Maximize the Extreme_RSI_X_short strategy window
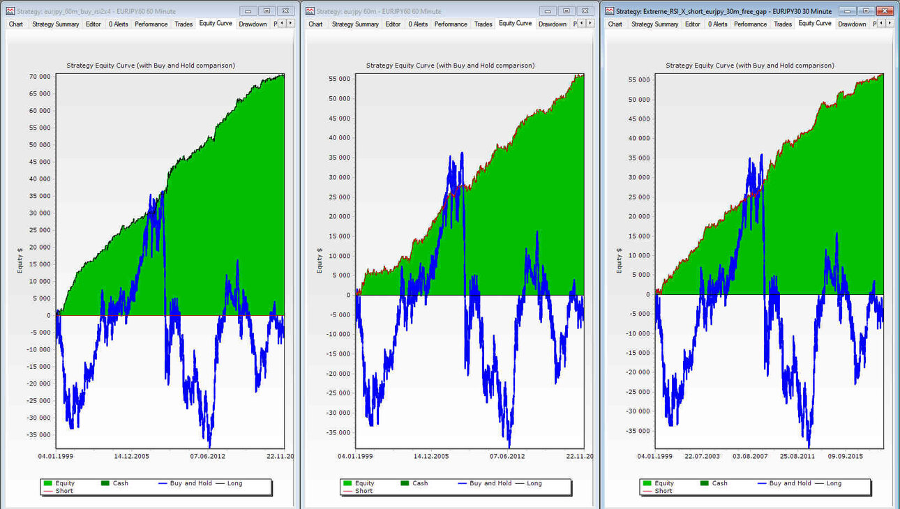Screen dimensions: 900x509 (866, 11)
